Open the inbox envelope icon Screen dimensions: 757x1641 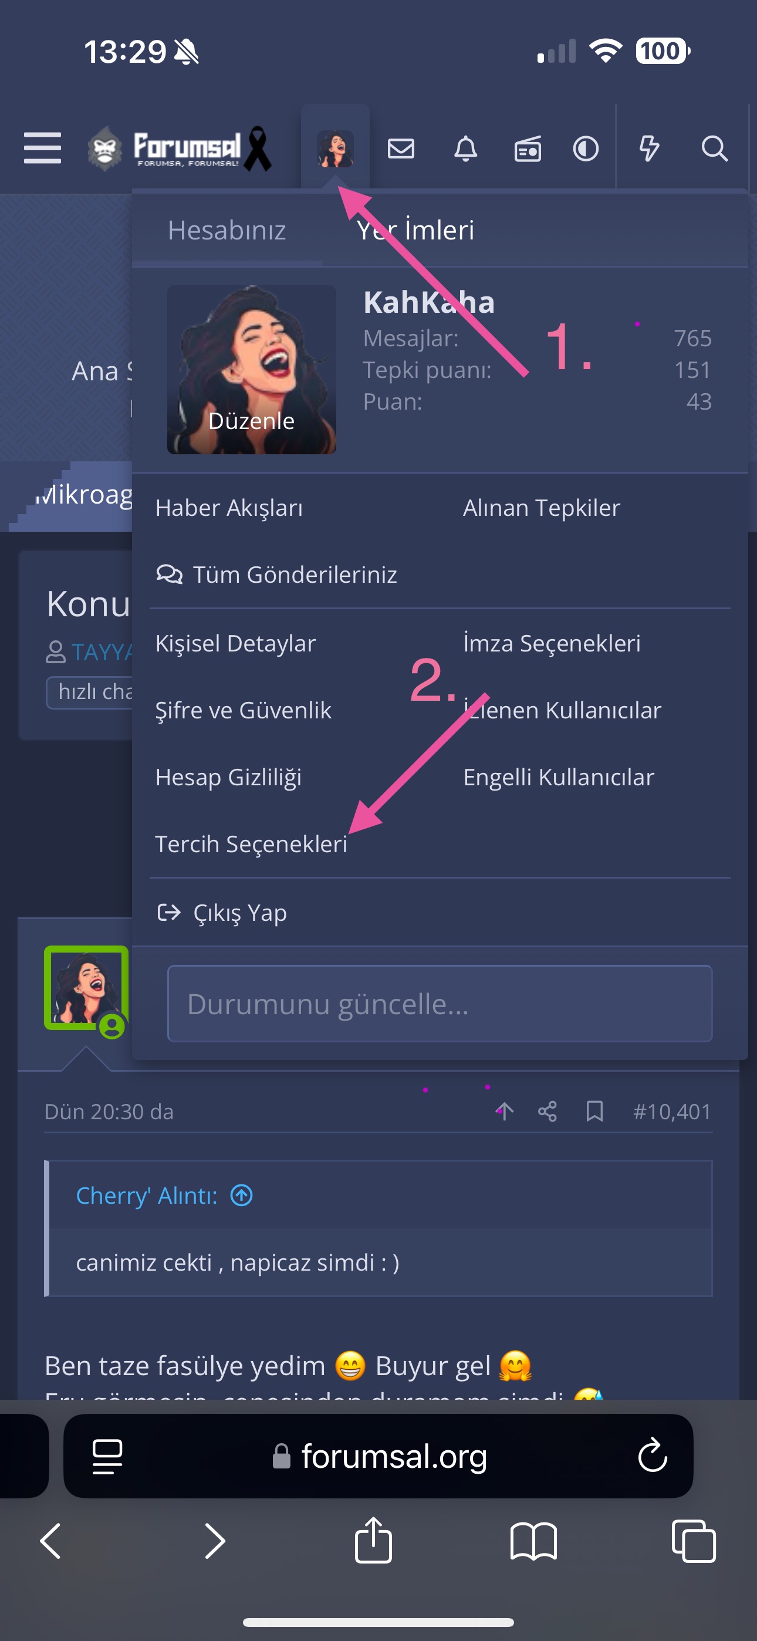pyautogui.click(x=401, y=148)
